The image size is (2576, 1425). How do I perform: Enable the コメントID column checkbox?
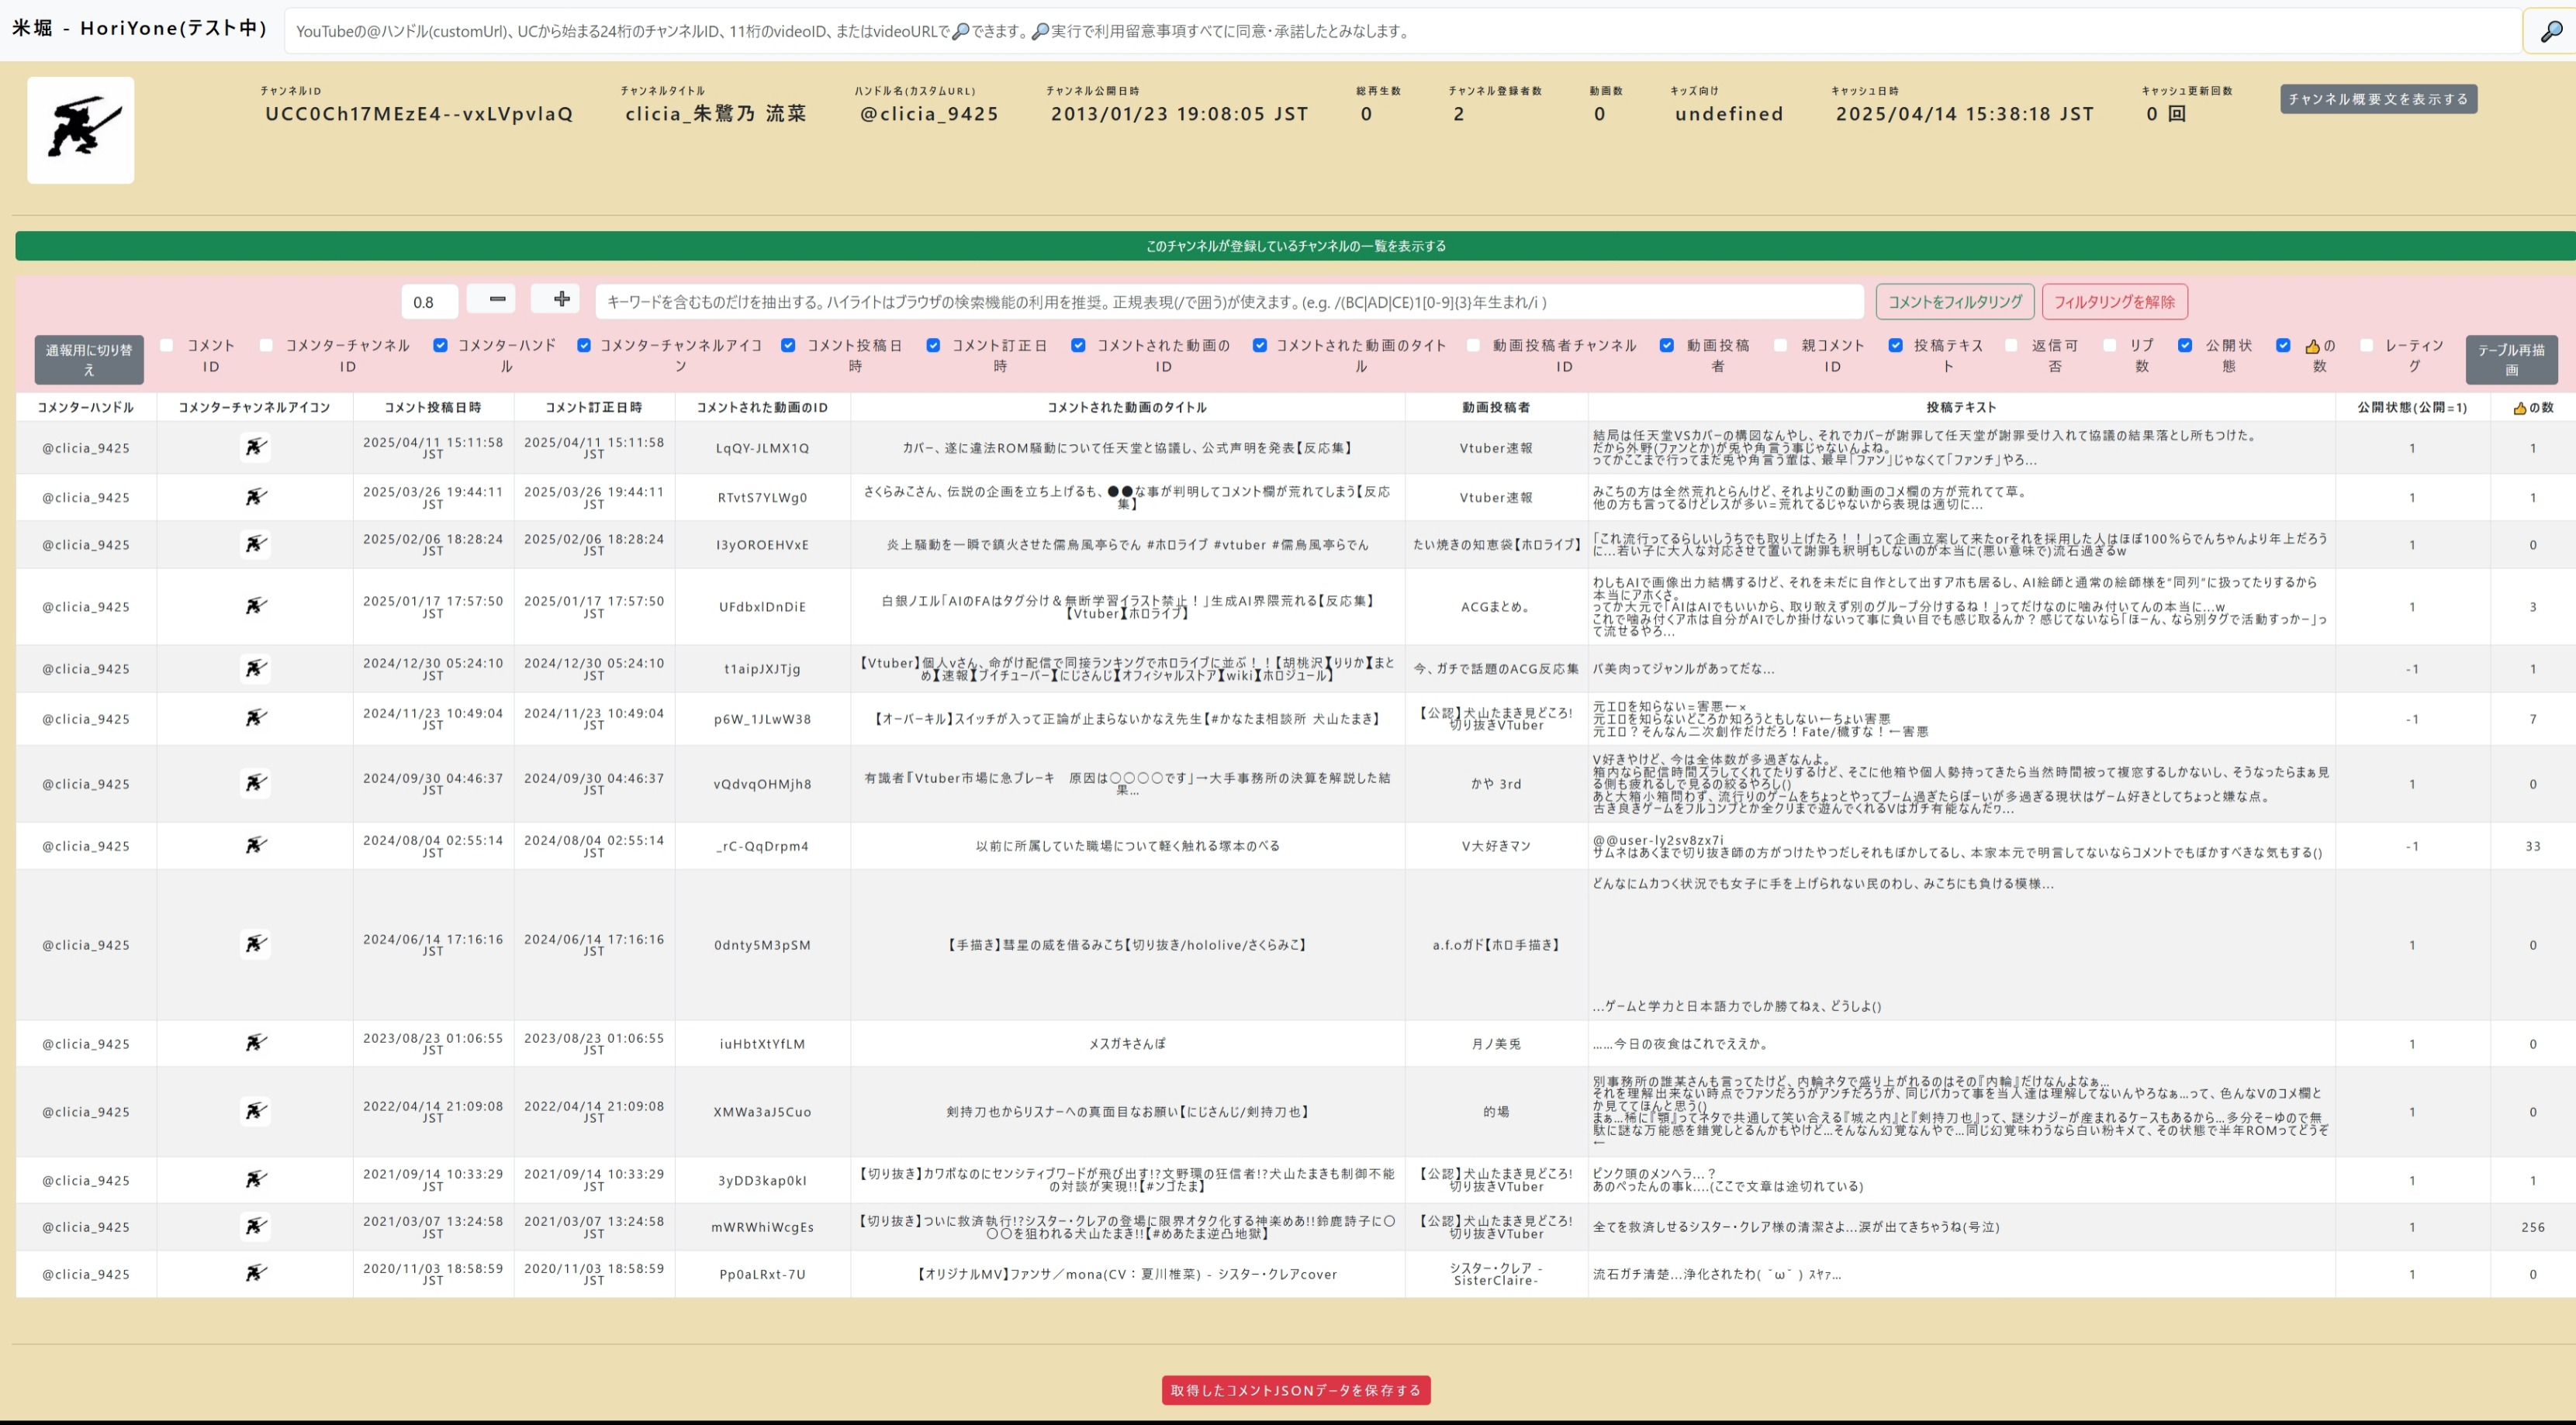coord(167,345)
